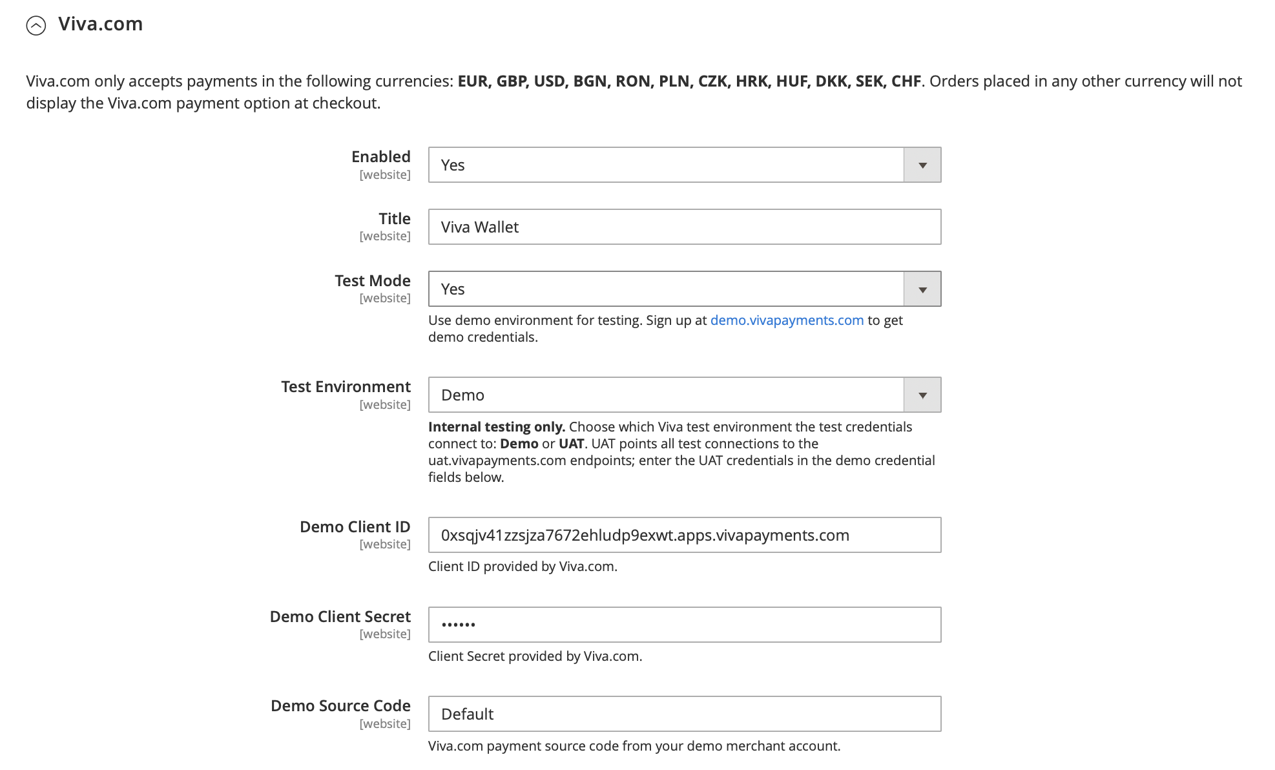Click the Test Mode field label
This screenshot has width=1275, height=770.
[x=373, y=281]
